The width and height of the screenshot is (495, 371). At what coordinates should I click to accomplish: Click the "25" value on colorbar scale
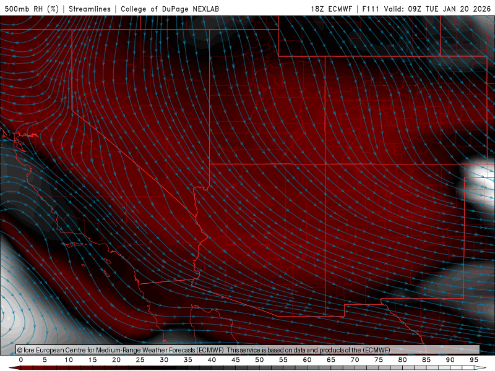point(140,360)
